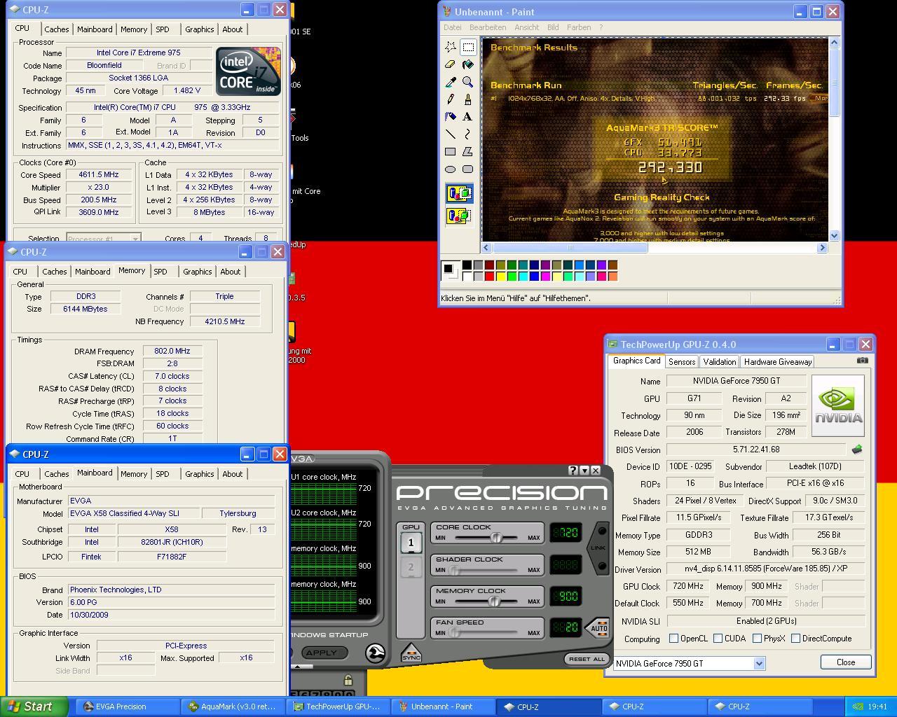Click the GPU-Z screenshot camera icon
The image size is (897, 717).
(x=863, y=360)
